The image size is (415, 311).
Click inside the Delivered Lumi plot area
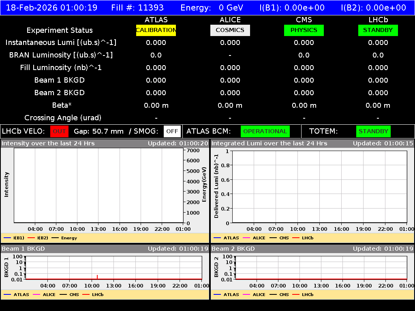pos(320,186)
